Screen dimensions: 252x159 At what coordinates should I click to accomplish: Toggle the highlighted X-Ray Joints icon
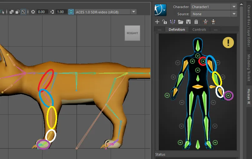click(23, 12)
